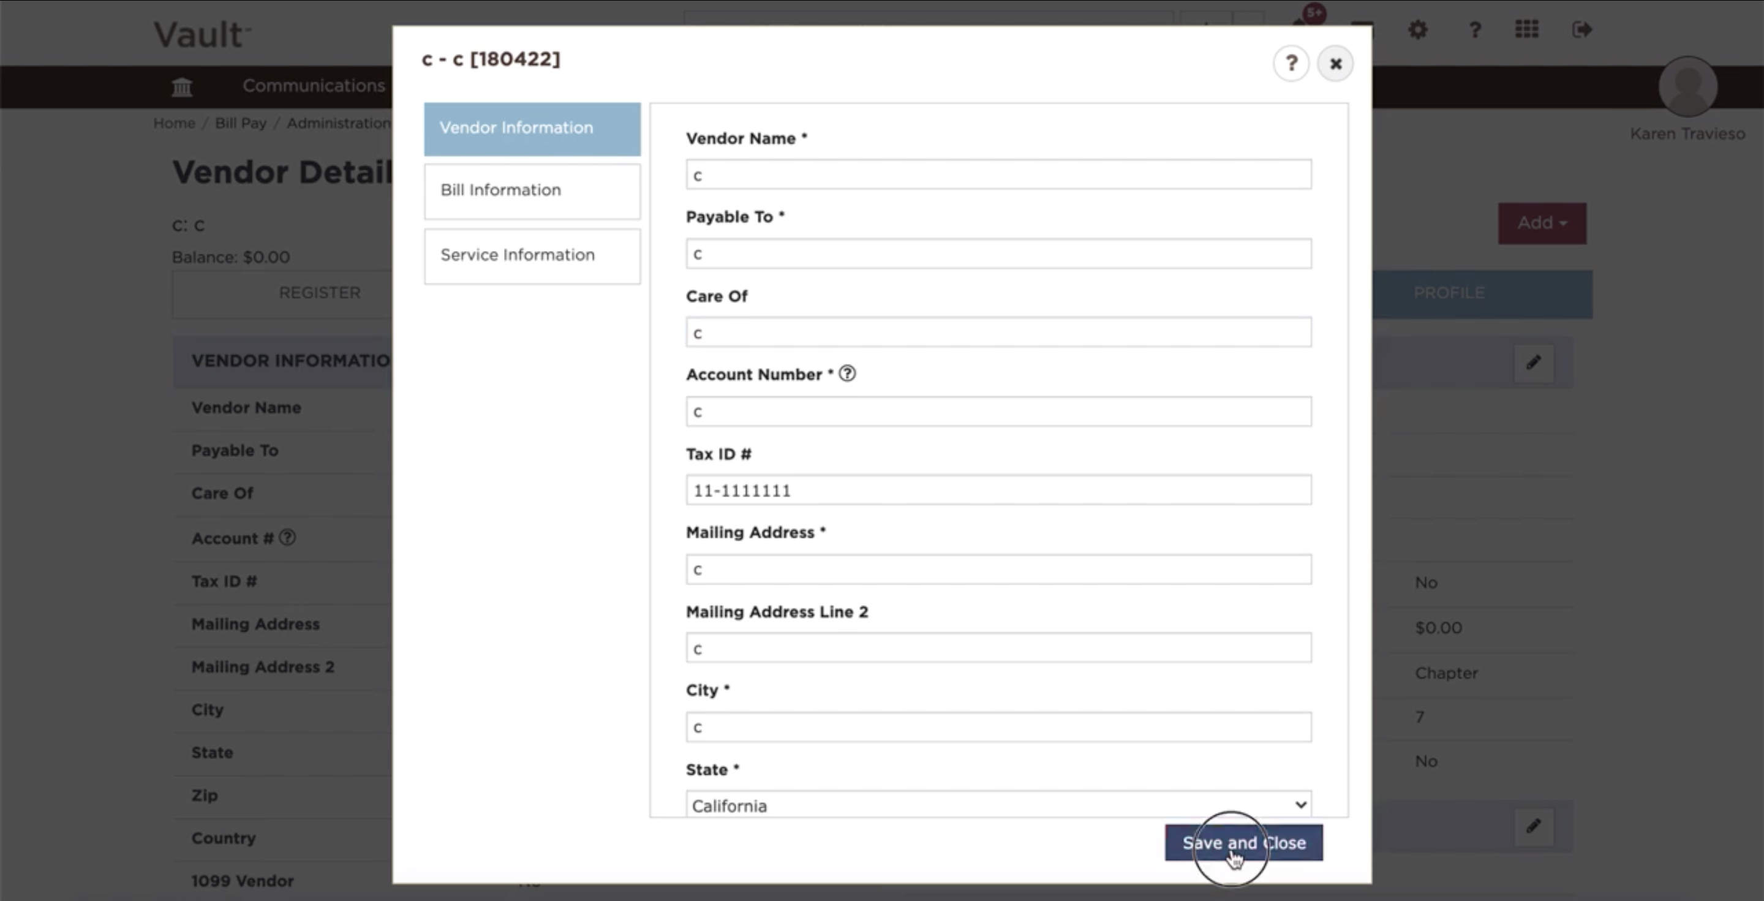1764x901 pixels.
Task: Open the settings gear icon
Action: [1417, 30]
